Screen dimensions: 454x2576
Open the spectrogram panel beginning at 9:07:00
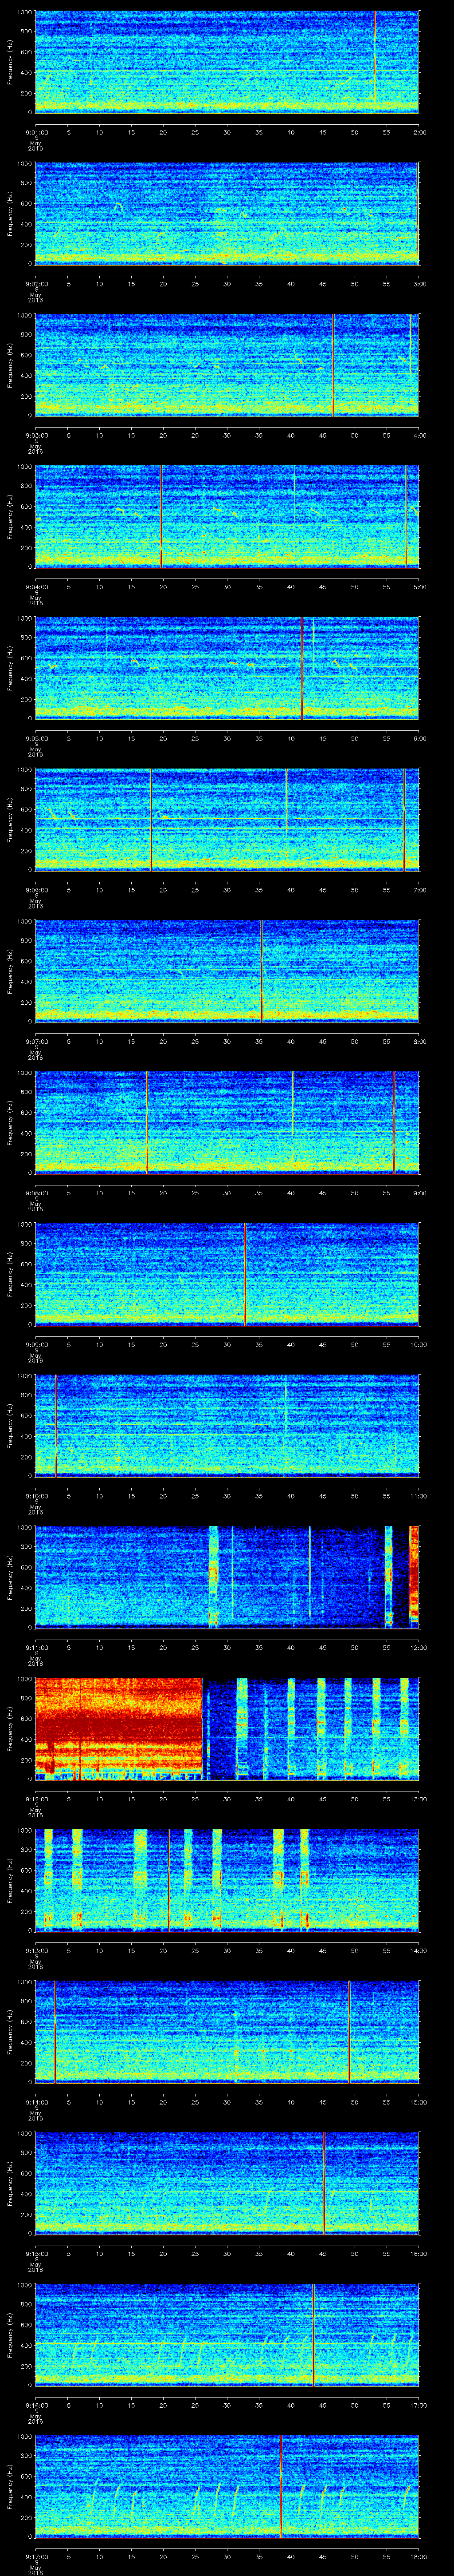pyautogui.click(x=227, y=971)
